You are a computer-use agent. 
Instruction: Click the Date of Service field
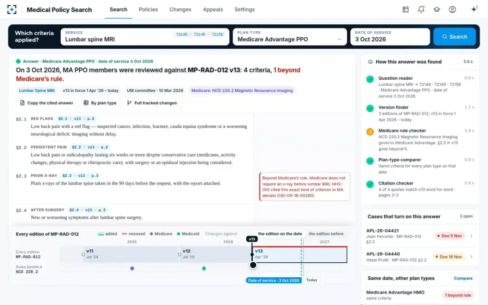(390, 37)
